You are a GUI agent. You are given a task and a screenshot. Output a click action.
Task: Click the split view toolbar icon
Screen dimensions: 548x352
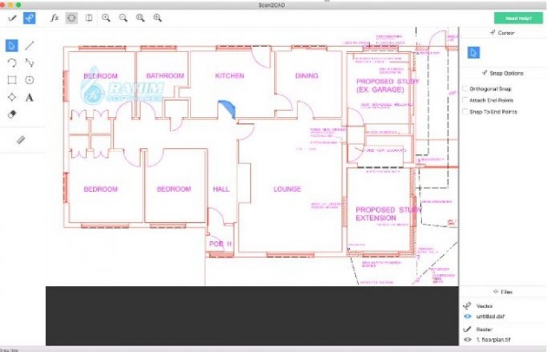point(89,18)
